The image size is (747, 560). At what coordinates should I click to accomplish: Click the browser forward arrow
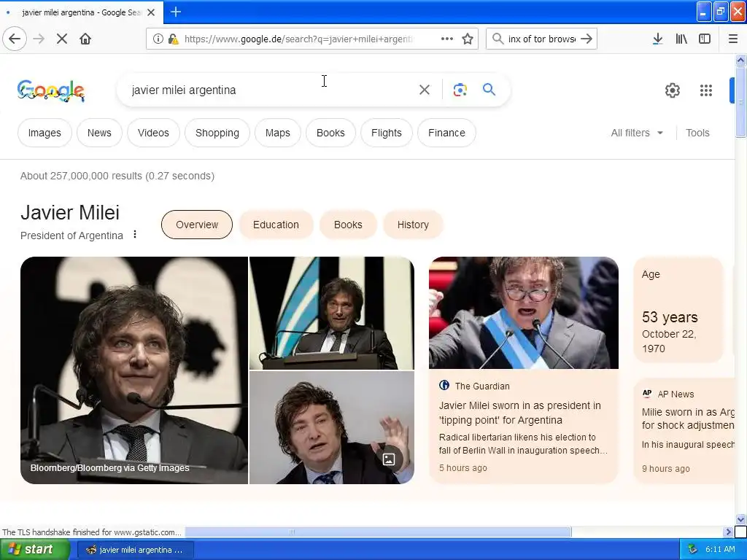click(x=39, y=39)
